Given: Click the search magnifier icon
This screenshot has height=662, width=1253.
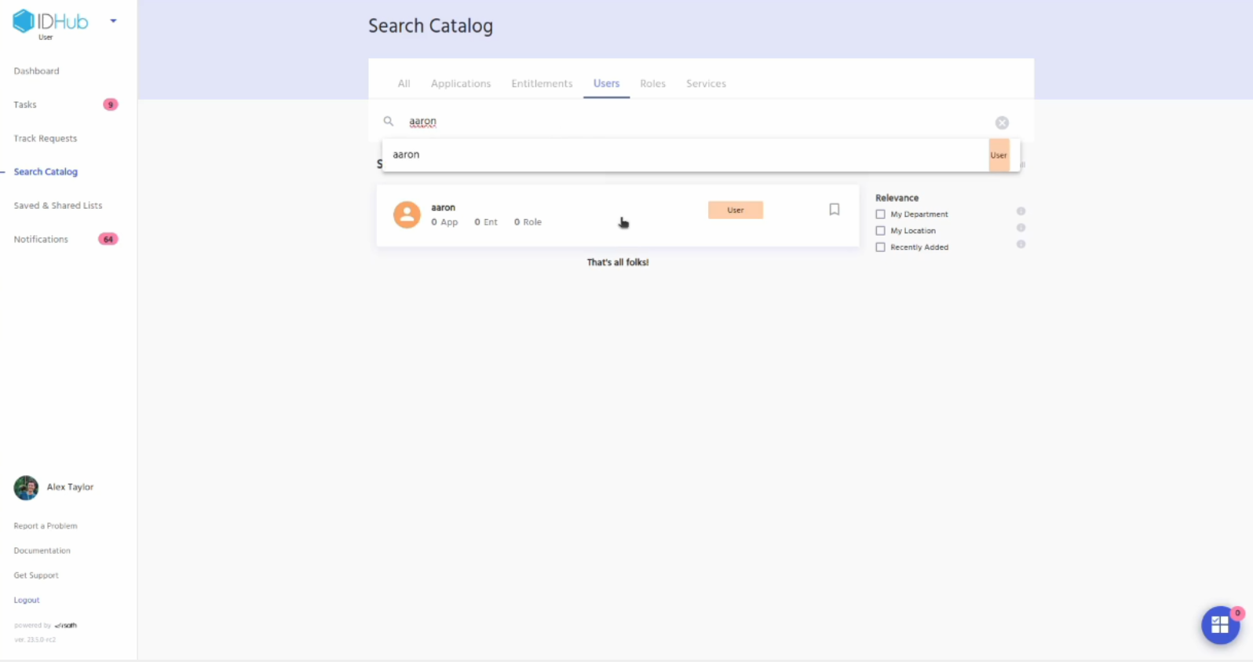Looking at the screenshot, I should pos(389,122).
